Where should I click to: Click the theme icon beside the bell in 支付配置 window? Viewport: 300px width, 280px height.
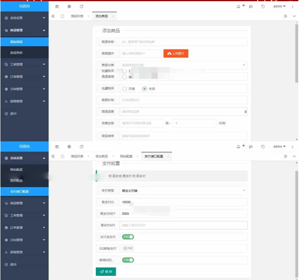251,147
